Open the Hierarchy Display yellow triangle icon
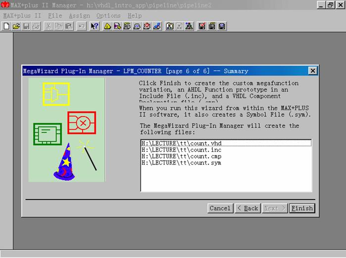This screenshot has width=346, height=258. pyautogui.click(x=107, y=26)
